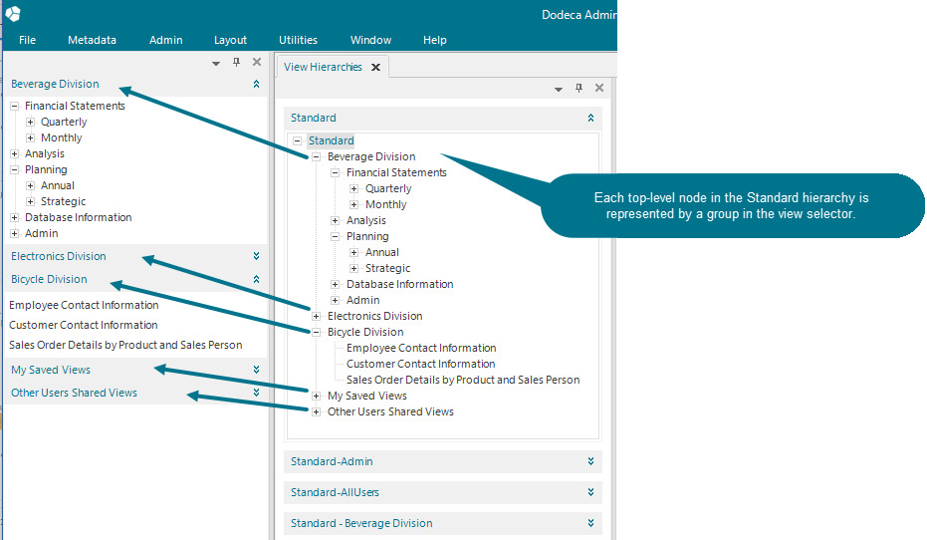
Task: Expand Monthly node in view selector
Action: point(30,138)
